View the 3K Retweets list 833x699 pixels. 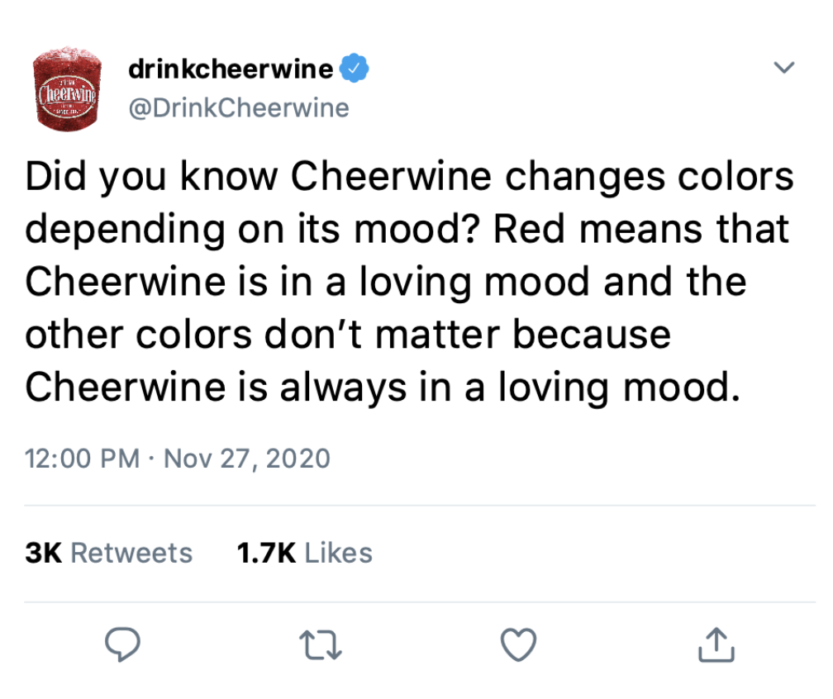109,553
